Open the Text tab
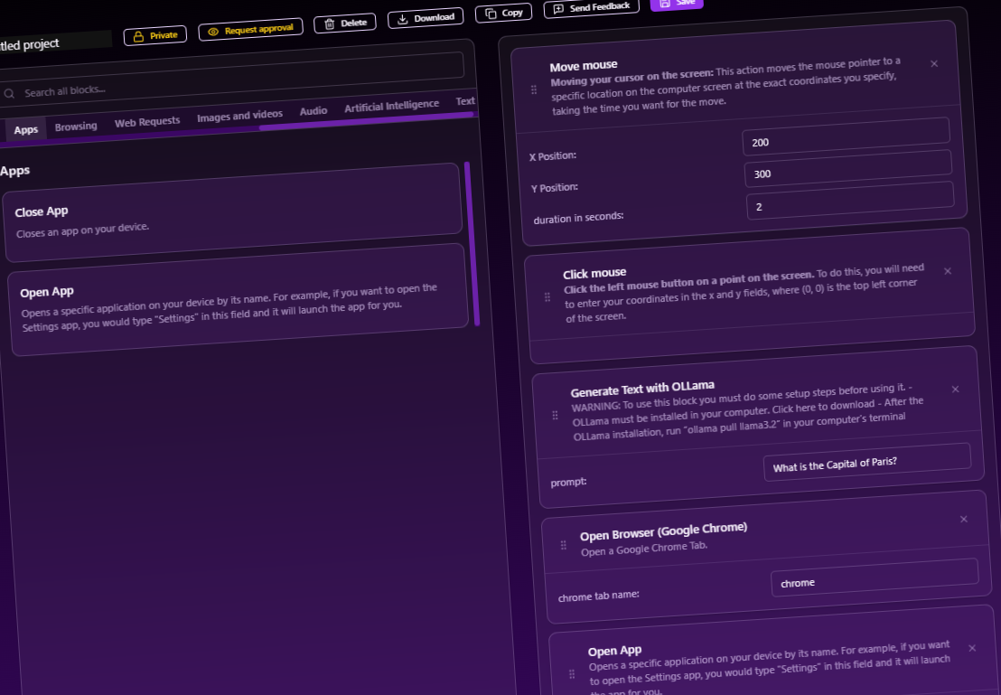This screenshot has width=1001, height=695. pyautogui.click(x=465, y=101)
